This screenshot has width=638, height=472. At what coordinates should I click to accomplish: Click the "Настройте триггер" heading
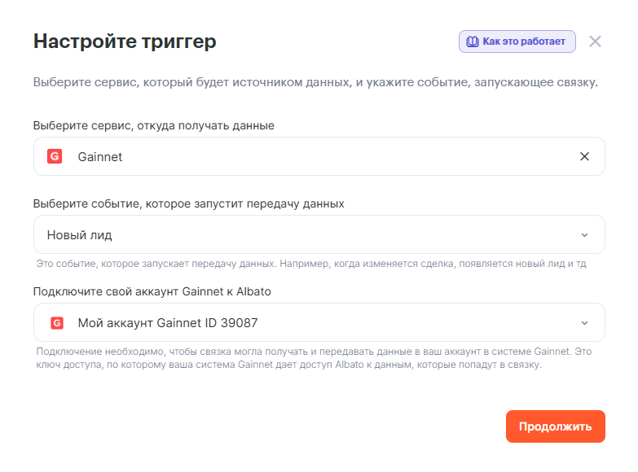[x=125, y=42]
